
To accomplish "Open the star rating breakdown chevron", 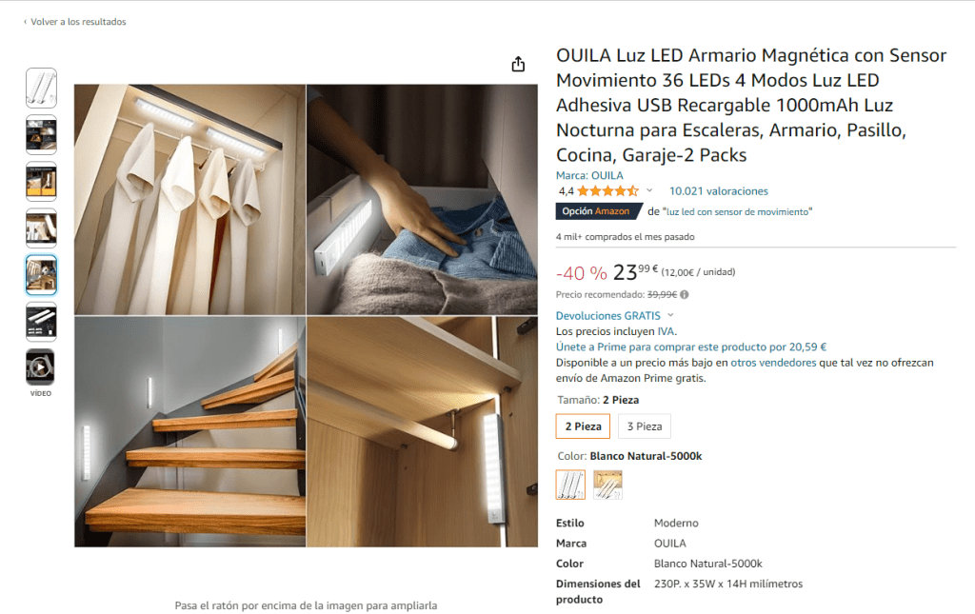I will coord(649,190).
